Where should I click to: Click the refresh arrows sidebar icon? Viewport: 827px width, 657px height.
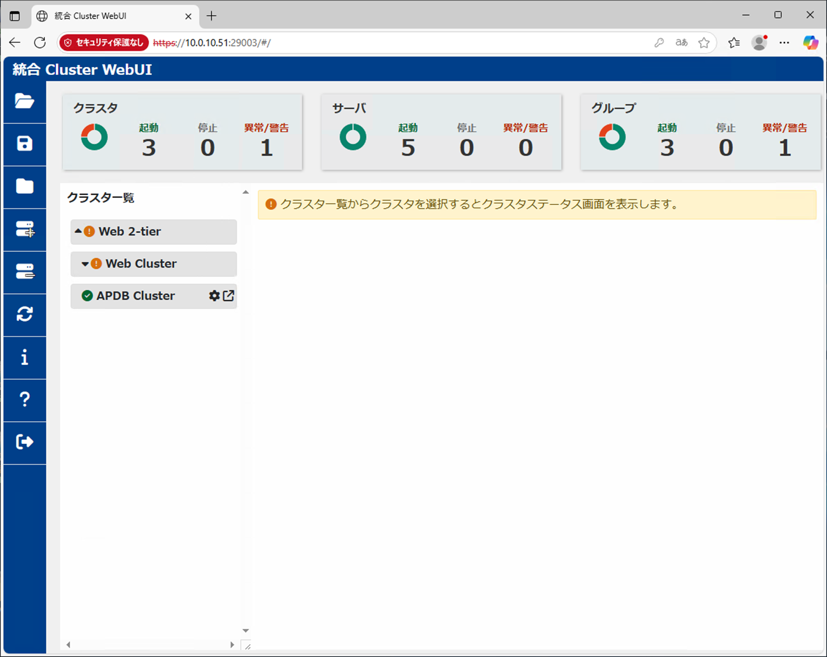25,314
